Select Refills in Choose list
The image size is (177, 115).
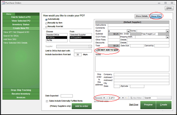click(x=57, y=40)
